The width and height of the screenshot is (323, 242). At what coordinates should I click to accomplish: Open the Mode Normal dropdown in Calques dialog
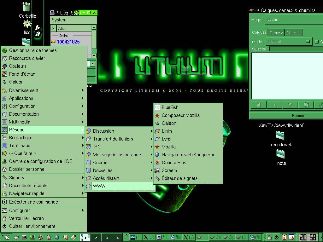289,42
